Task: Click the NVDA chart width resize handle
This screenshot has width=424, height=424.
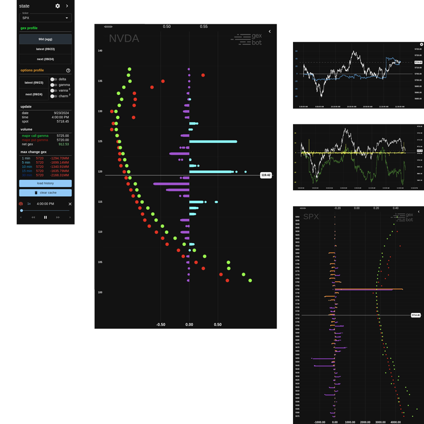Action: 108,27
